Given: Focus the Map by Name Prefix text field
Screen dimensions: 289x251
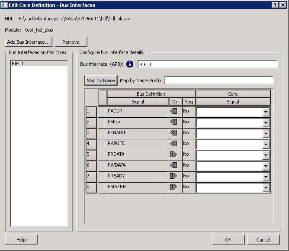Looking at the screenshot, I should click(x=219, y=80).
